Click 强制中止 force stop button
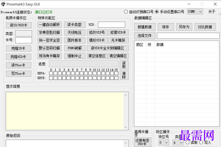The width and height of the screenshot is (221, 147). tap(75, 56)
